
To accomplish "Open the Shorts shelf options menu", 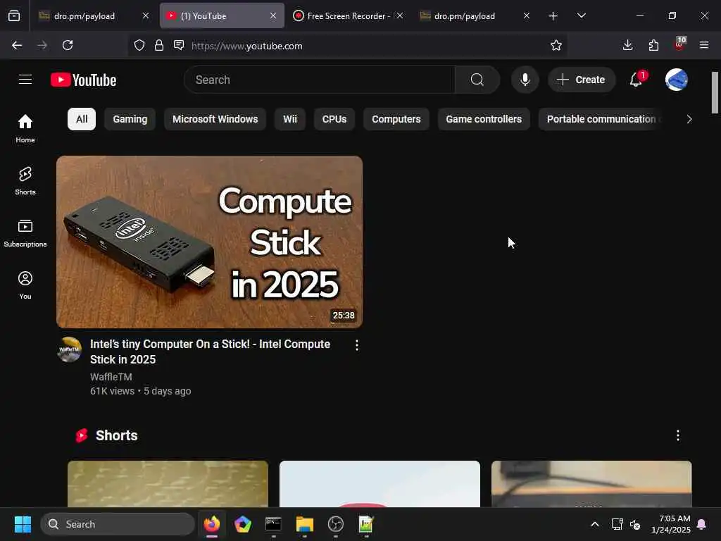I will click(x=678, y=435).
